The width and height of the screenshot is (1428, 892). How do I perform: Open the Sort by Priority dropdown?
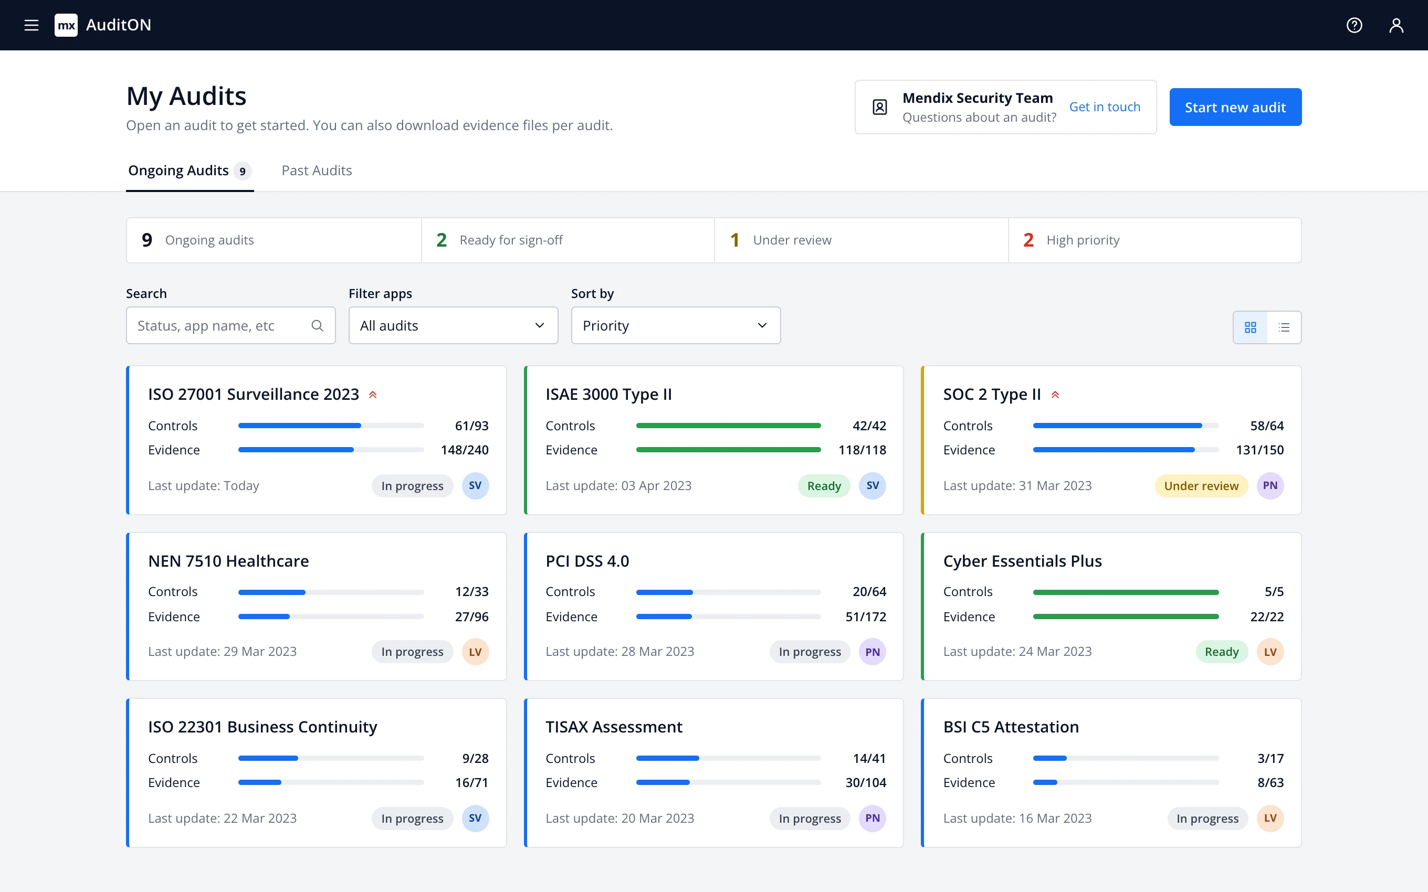click(676, 326)
